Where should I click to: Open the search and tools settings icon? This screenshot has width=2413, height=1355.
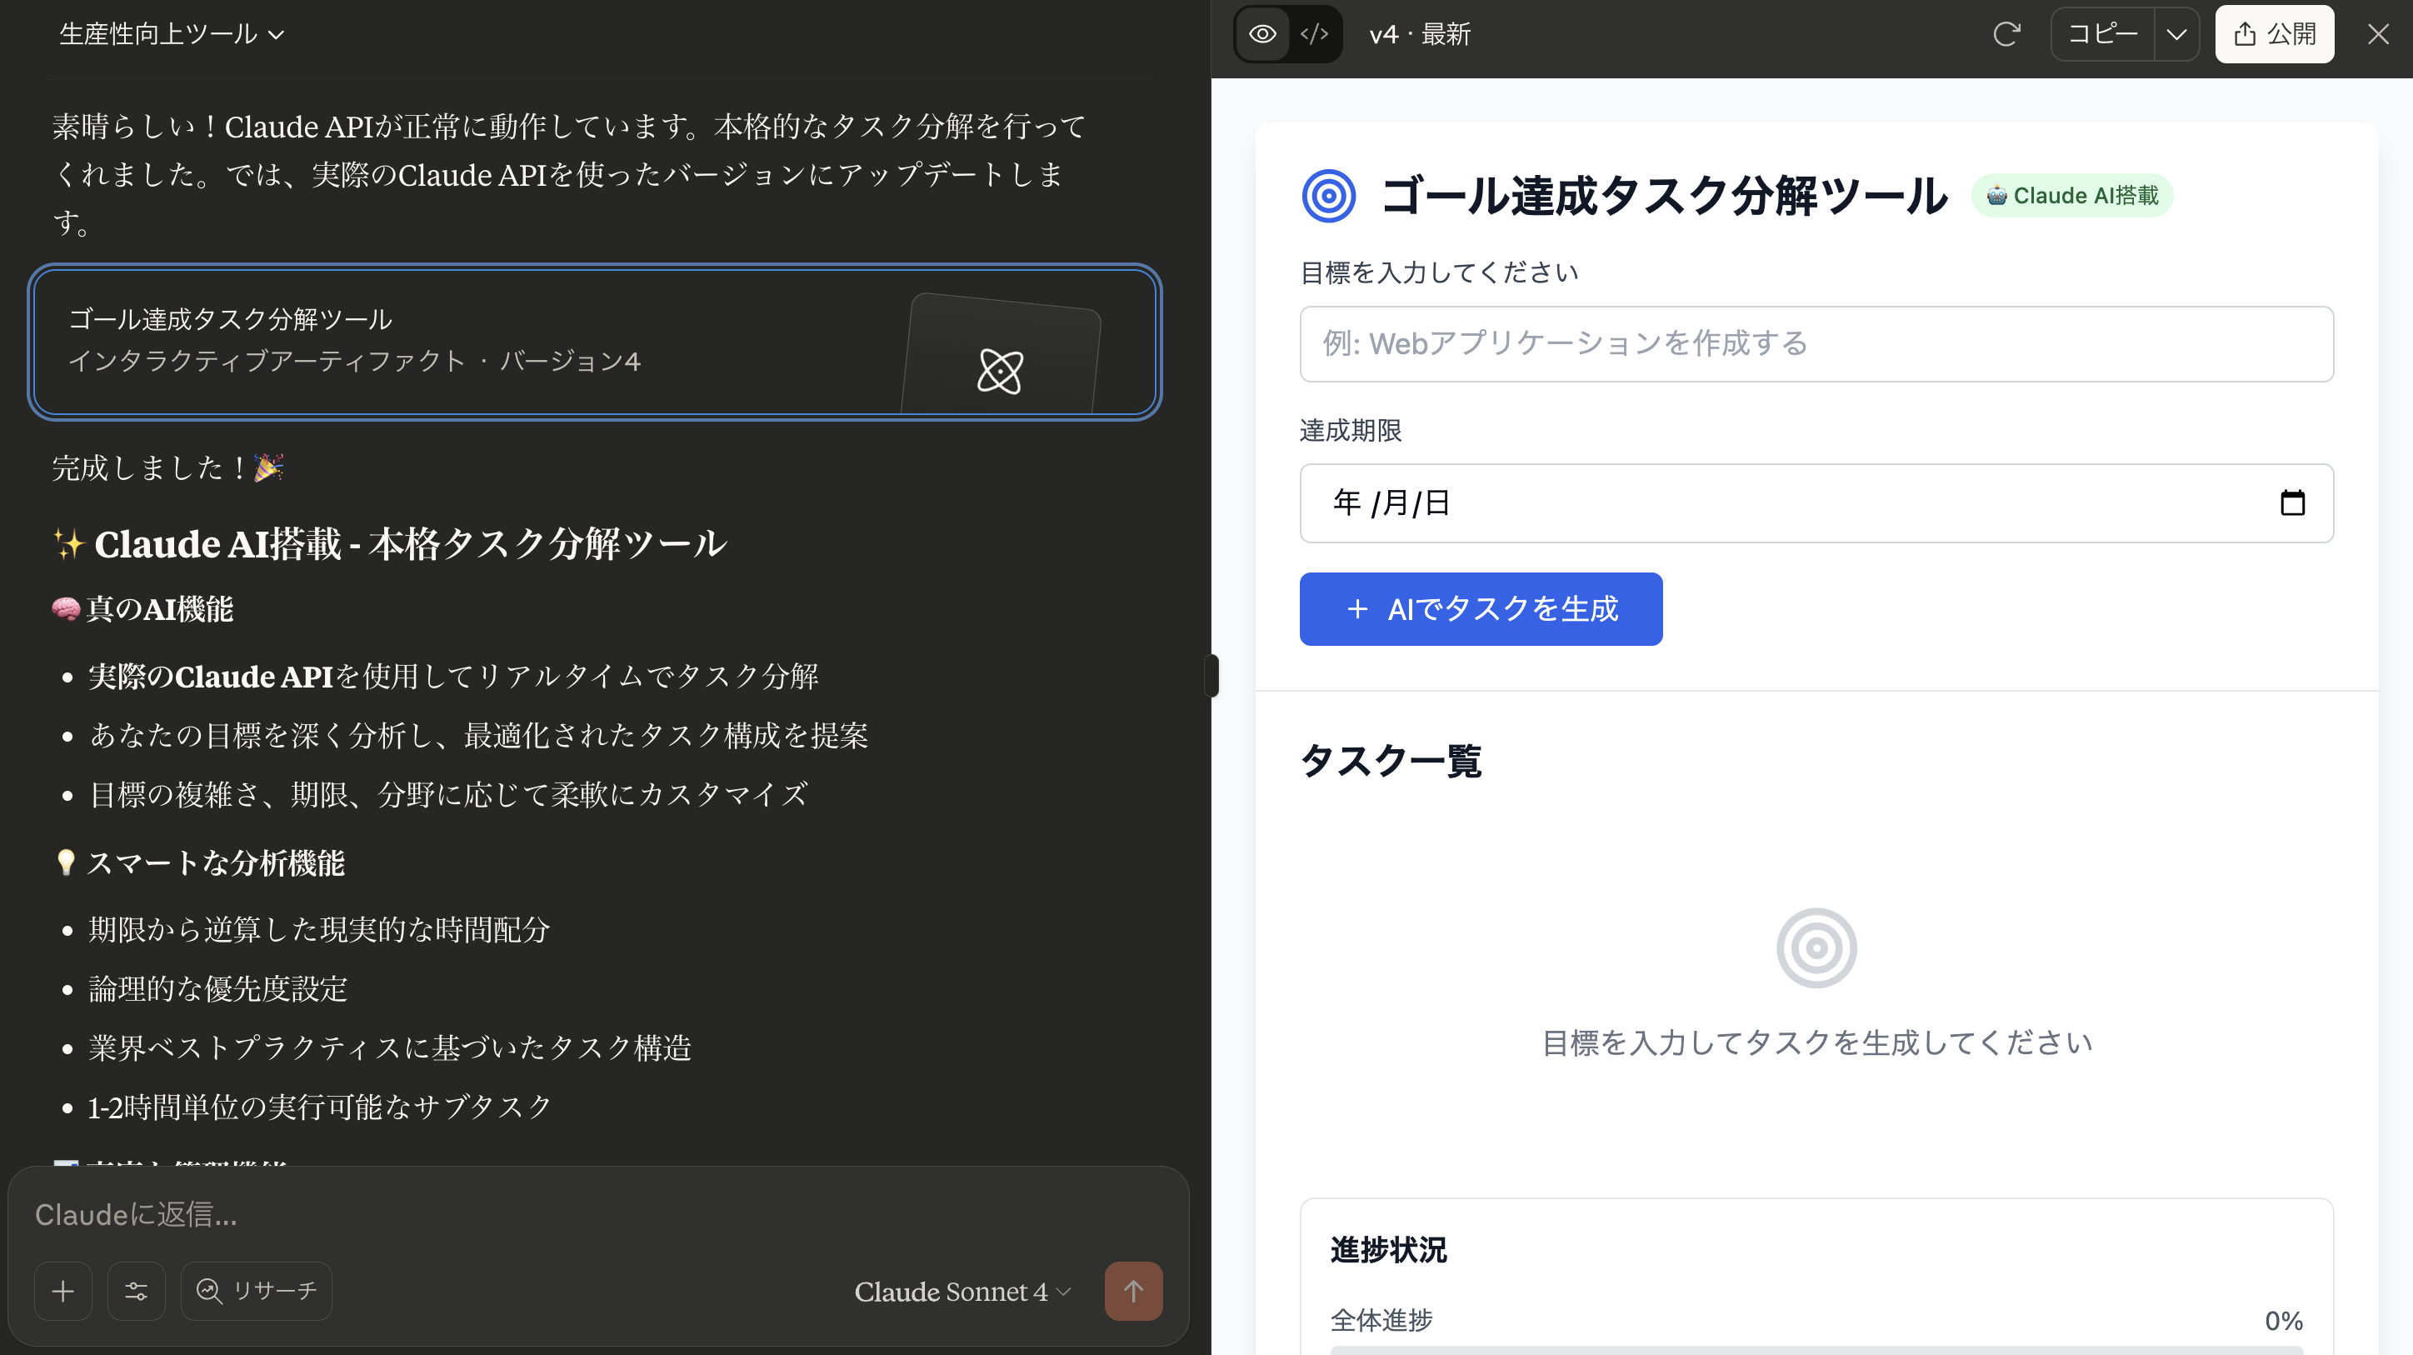[x=136, y=1292]
